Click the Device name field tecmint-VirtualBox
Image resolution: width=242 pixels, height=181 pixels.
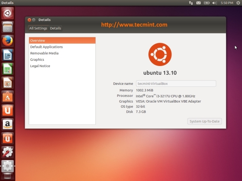(x=176, y=84)
